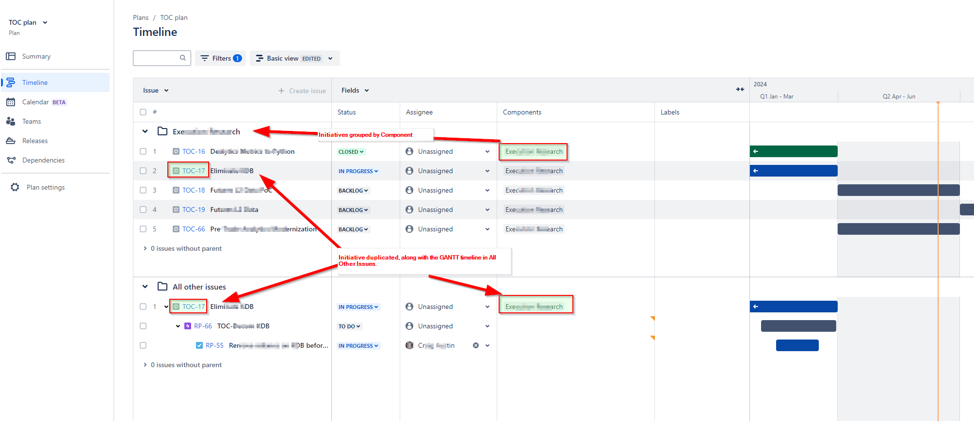The width and height of the screenshot is (974, 421).
Task: Click the TOC-66 gray schedule bar
Action: [x=898, y=229]
